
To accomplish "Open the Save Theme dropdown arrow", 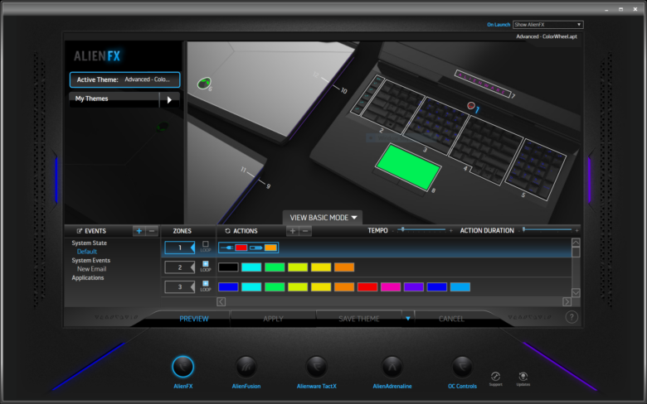I will pyautogui.click(x=407, y=319).
